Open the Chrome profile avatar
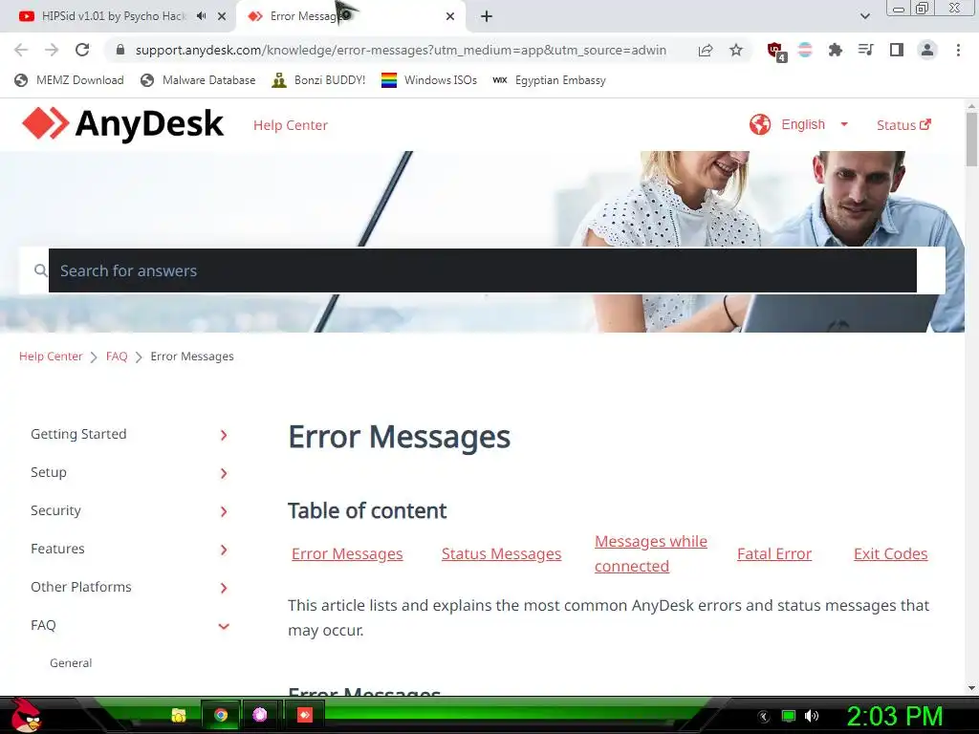 pyautogui.click(x=927, y=50)
